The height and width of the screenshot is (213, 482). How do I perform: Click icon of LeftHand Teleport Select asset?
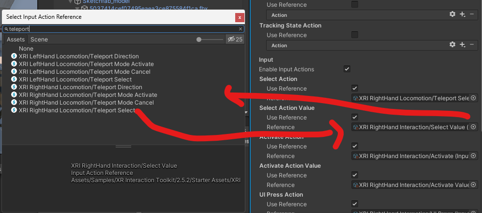(x=14, y=79)
